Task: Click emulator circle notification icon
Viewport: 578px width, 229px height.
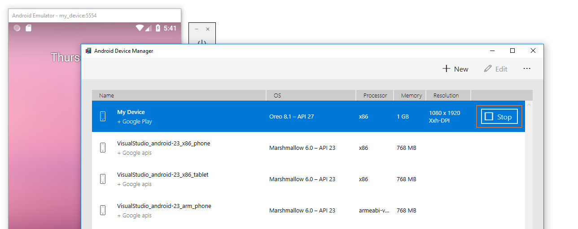Action: point(17,28)
